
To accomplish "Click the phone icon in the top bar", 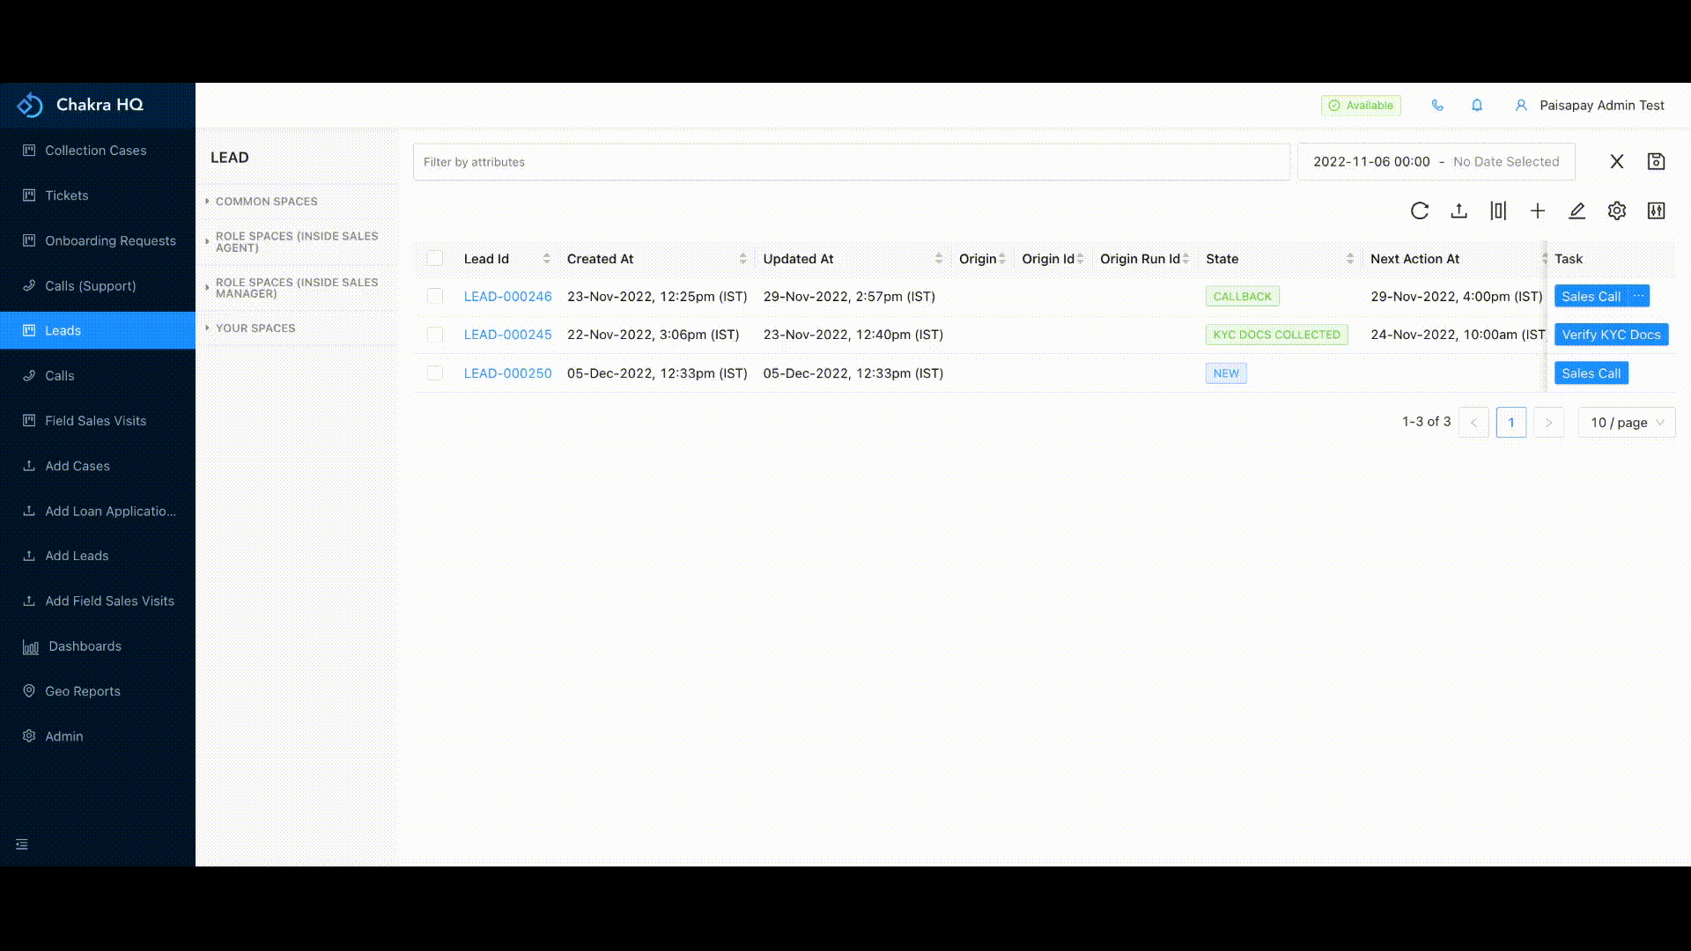I will click(1438, 105).
